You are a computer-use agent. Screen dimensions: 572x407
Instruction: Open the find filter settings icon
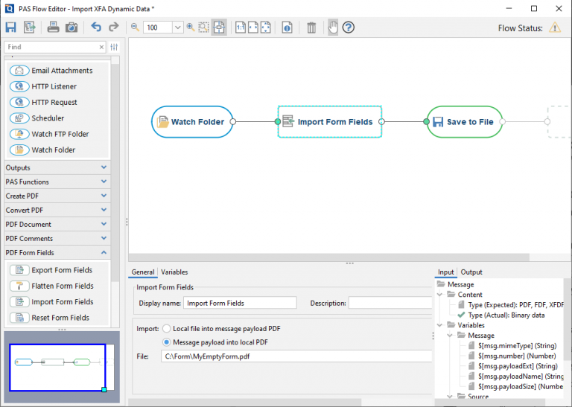click(114, 47)
